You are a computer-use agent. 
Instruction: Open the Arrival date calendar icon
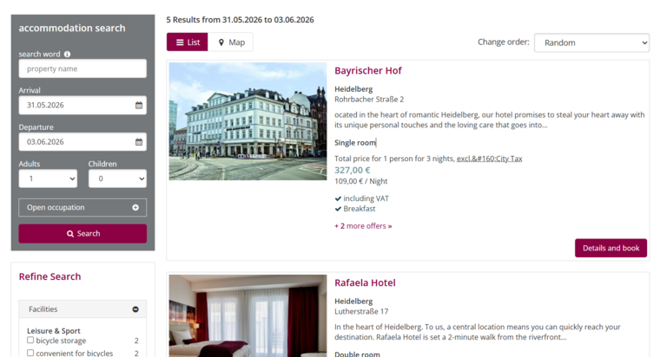click(139, 105)
